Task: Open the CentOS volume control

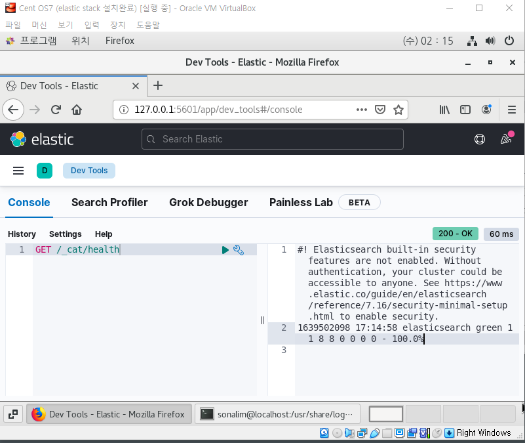Action: (490, 41)
